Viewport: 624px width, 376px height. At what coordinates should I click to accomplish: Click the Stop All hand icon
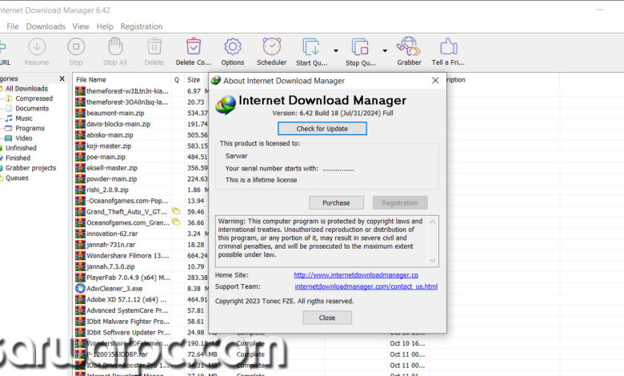click(115, 46)
